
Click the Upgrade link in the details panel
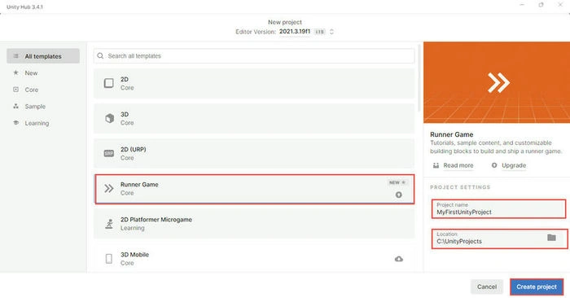(x=514, y=165)
